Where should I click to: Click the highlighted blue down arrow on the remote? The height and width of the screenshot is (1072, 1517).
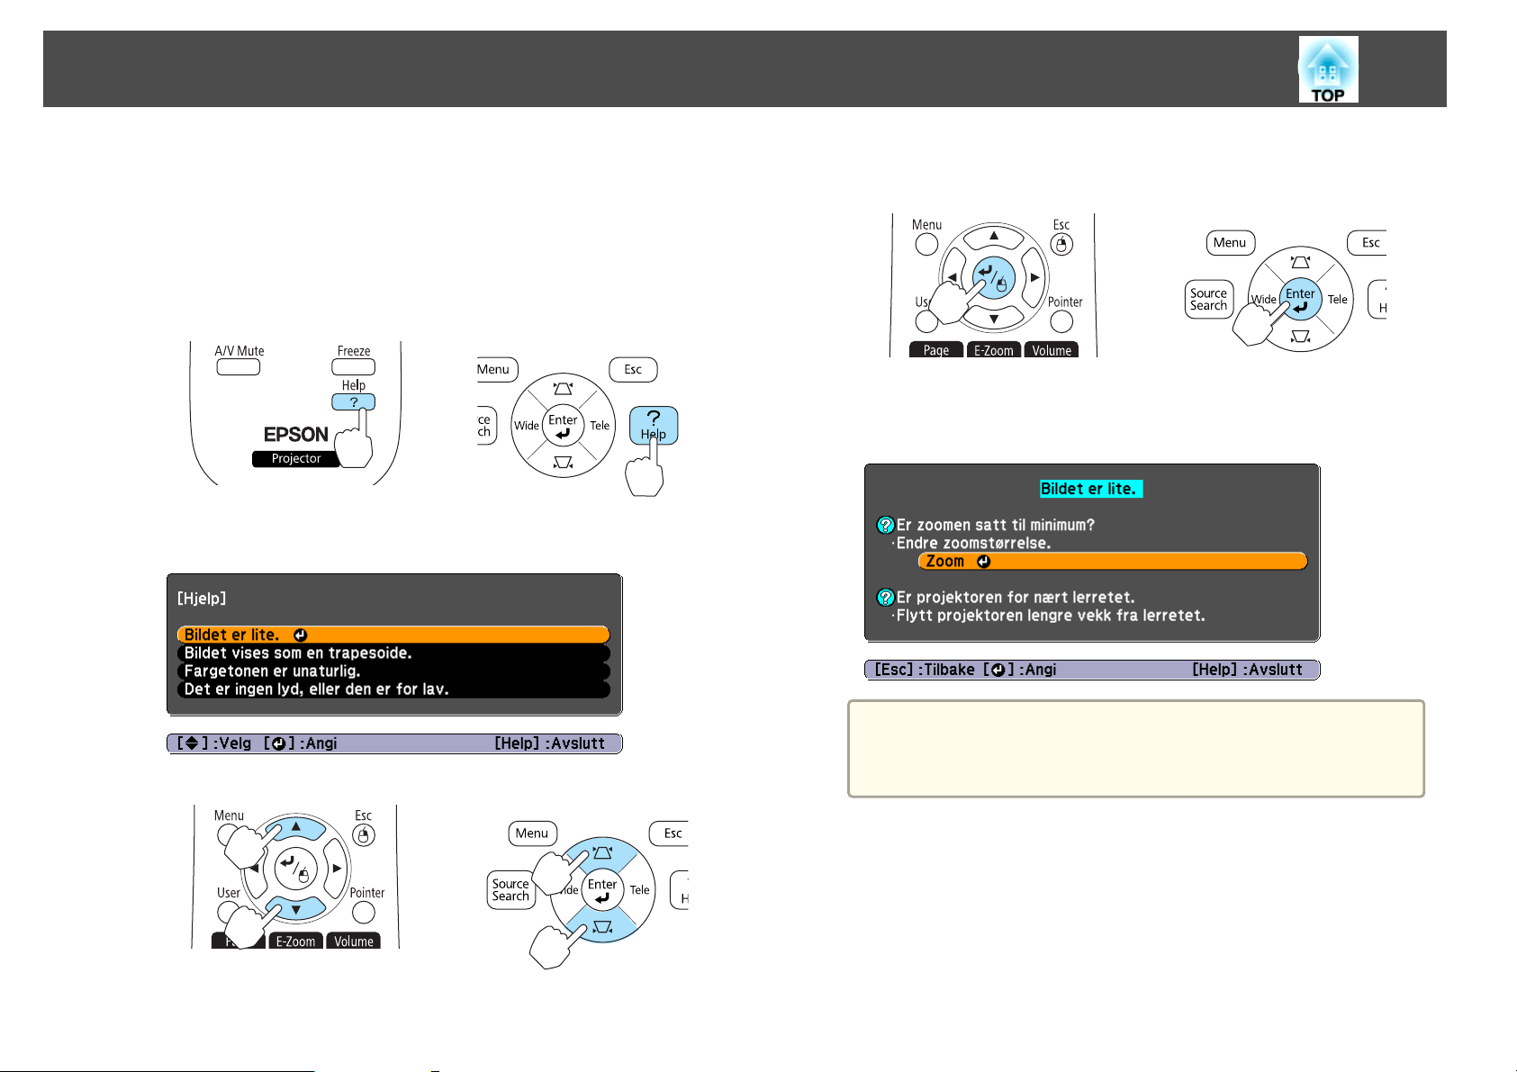(x=295, y=908)
